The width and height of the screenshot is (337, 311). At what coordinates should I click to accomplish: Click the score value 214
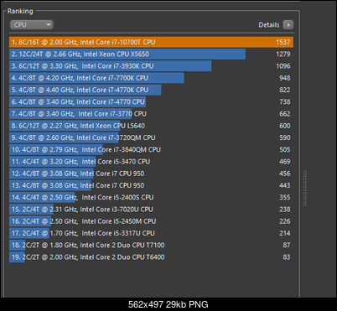[x=285, y=233]
